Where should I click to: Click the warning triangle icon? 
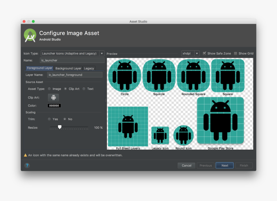25,155
